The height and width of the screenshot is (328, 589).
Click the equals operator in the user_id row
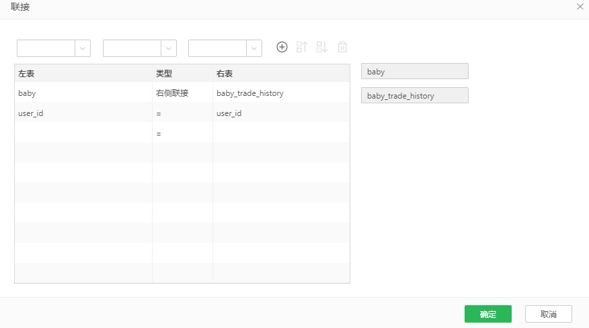pos(159,113)
